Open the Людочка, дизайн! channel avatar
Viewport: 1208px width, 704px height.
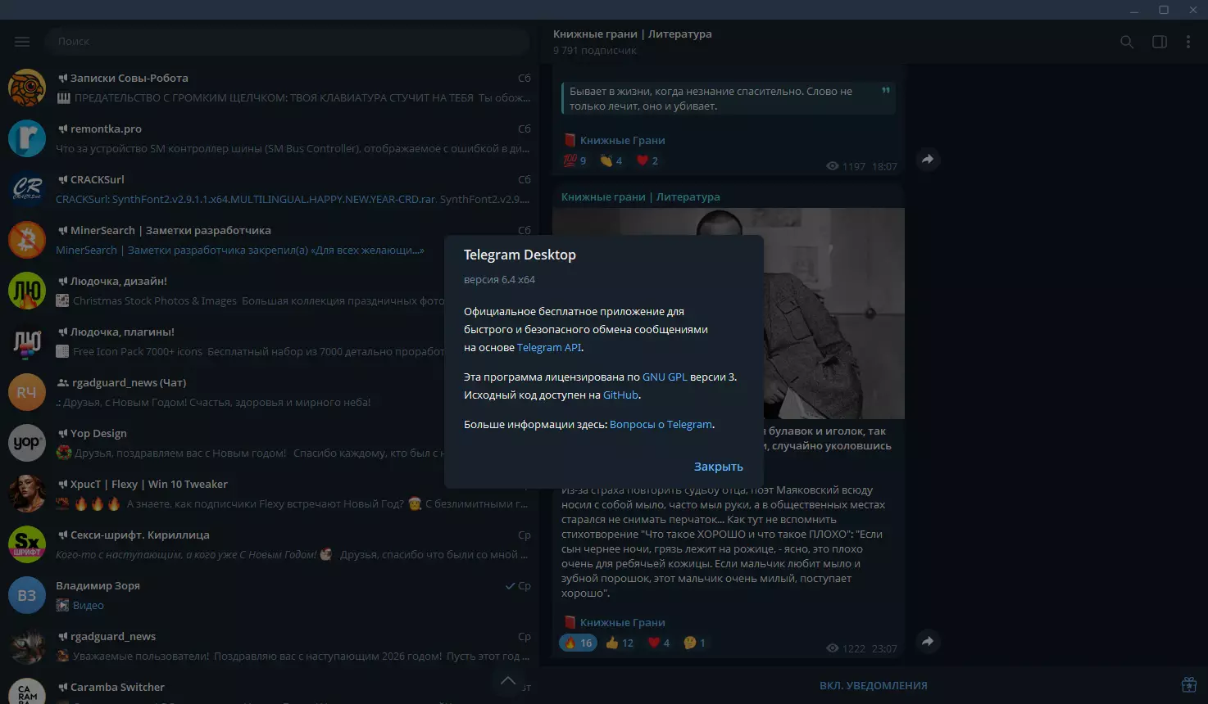(x=26, y=291)
